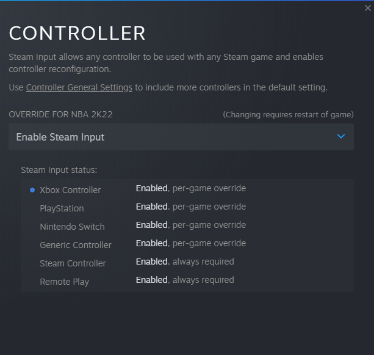
Task: Click PlayStation's Enabled per-game override status
Action: [191, 207]
